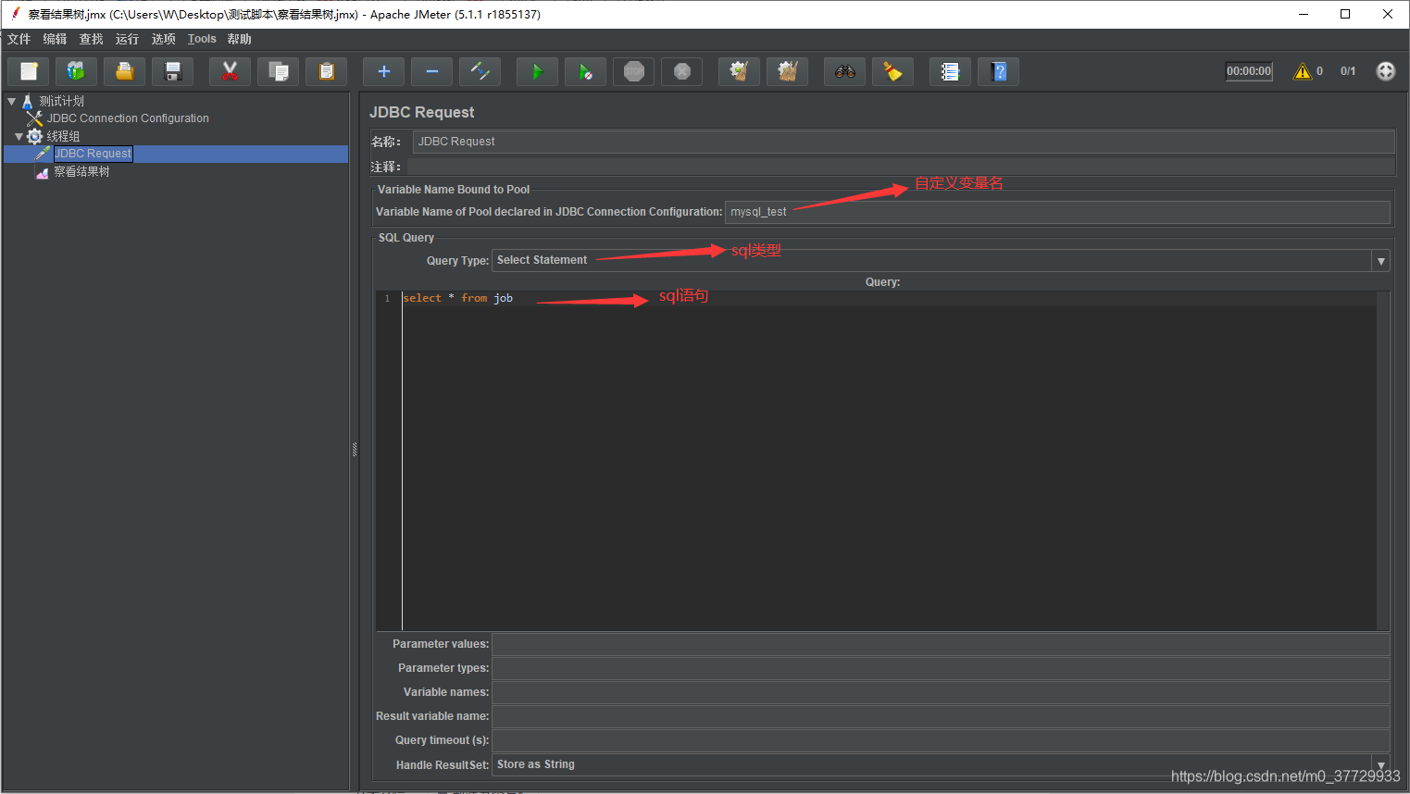Viewport: 1410px width, 794px height.
Task: Add a new element with the plus icon
Action: tap(383, 70)
